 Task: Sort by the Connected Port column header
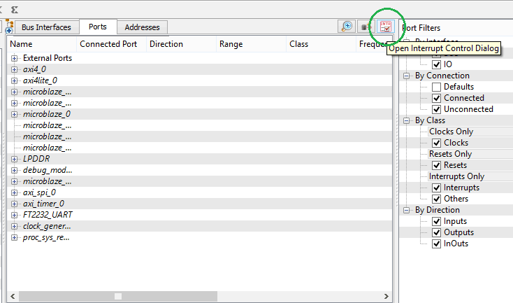pyautogui.click(x=111, y=43)
